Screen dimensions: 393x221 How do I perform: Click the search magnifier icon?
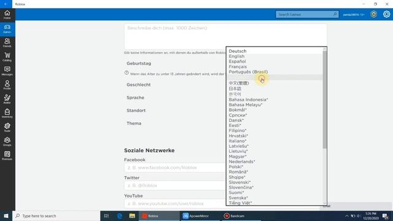coord(335,14)
